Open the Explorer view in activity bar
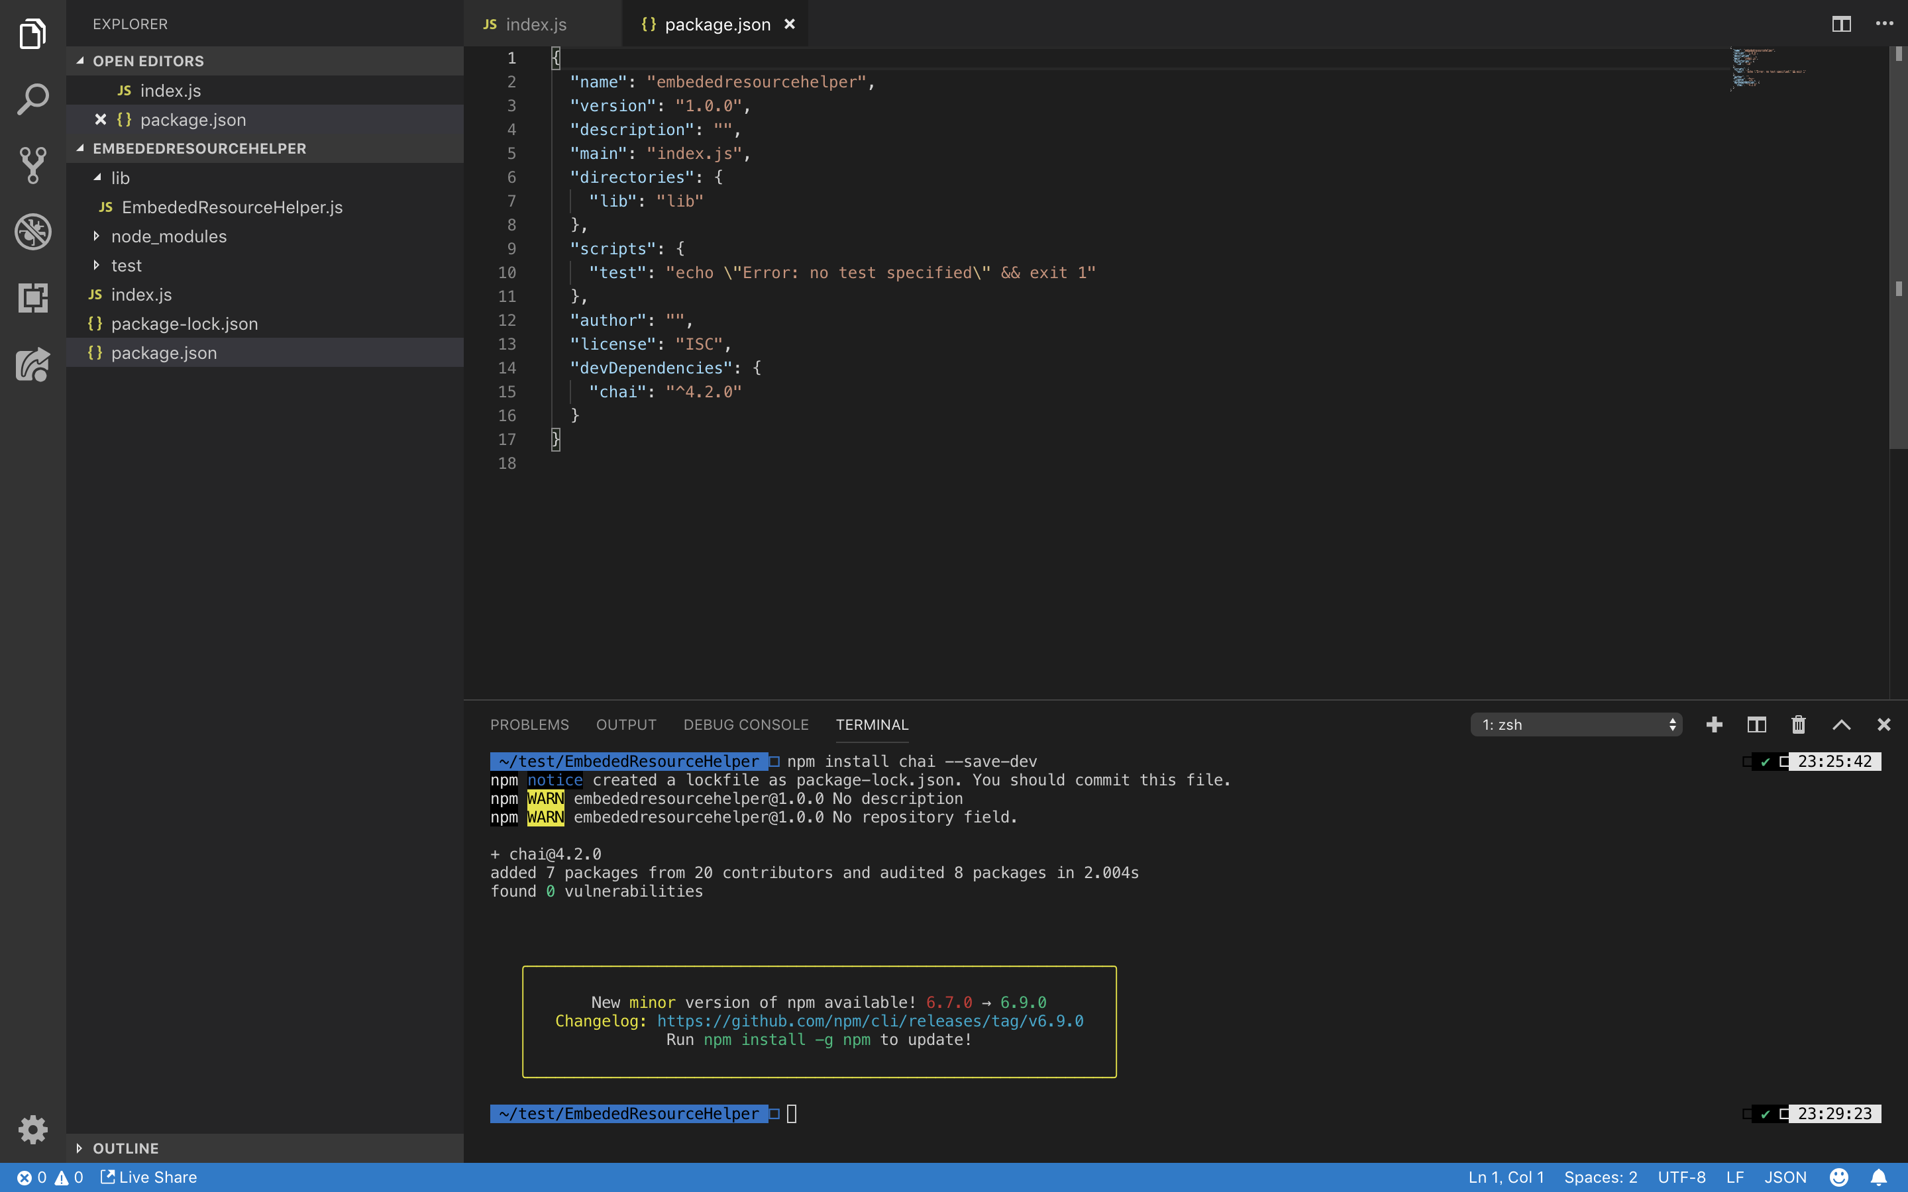 click(x=32, y=33)
